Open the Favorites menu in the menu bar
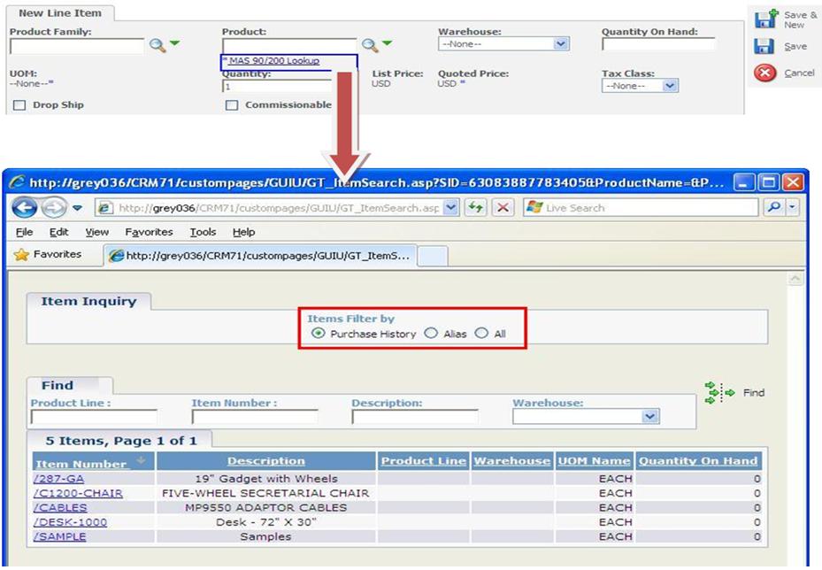Viewport: 822px width, 570px height. [x=149, y=232]
